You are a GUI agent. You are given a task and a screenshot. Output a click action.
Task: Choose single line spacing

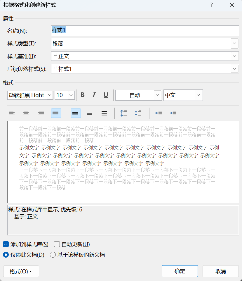click(x=76, y=113)
